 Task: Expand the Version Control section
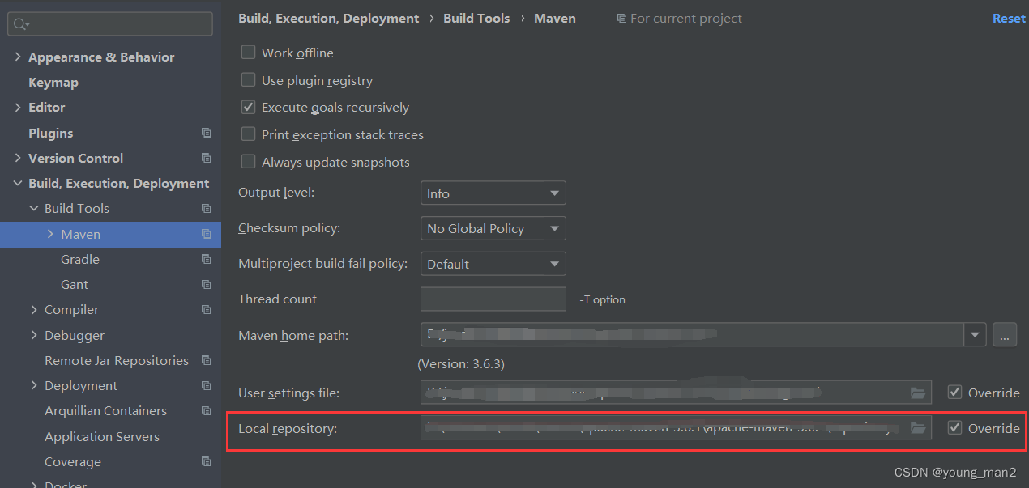coord(18,158)
